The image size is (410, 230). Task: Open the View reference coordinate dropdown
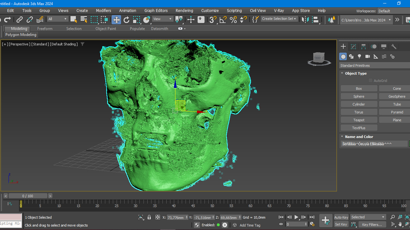click(162, 19)
